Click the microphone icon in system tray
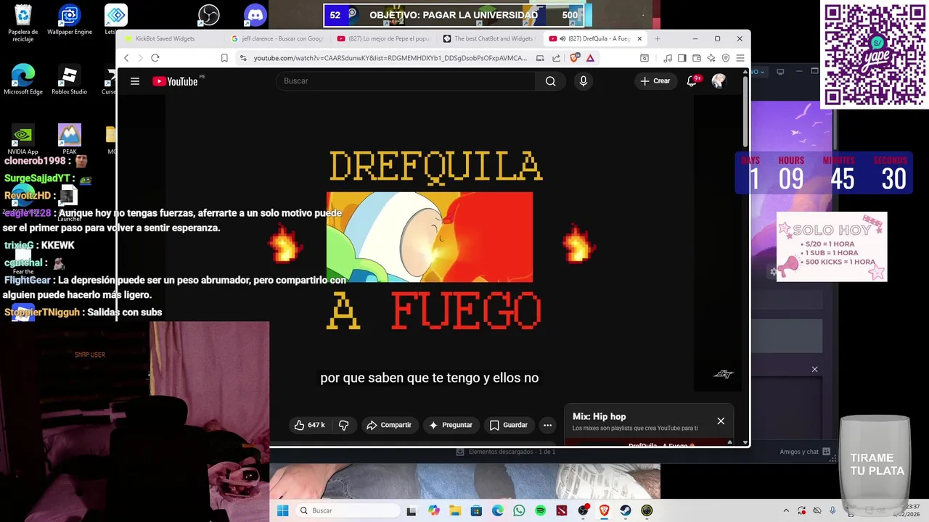Viewport: 929px width, 522px height. (x=832, y=510)
